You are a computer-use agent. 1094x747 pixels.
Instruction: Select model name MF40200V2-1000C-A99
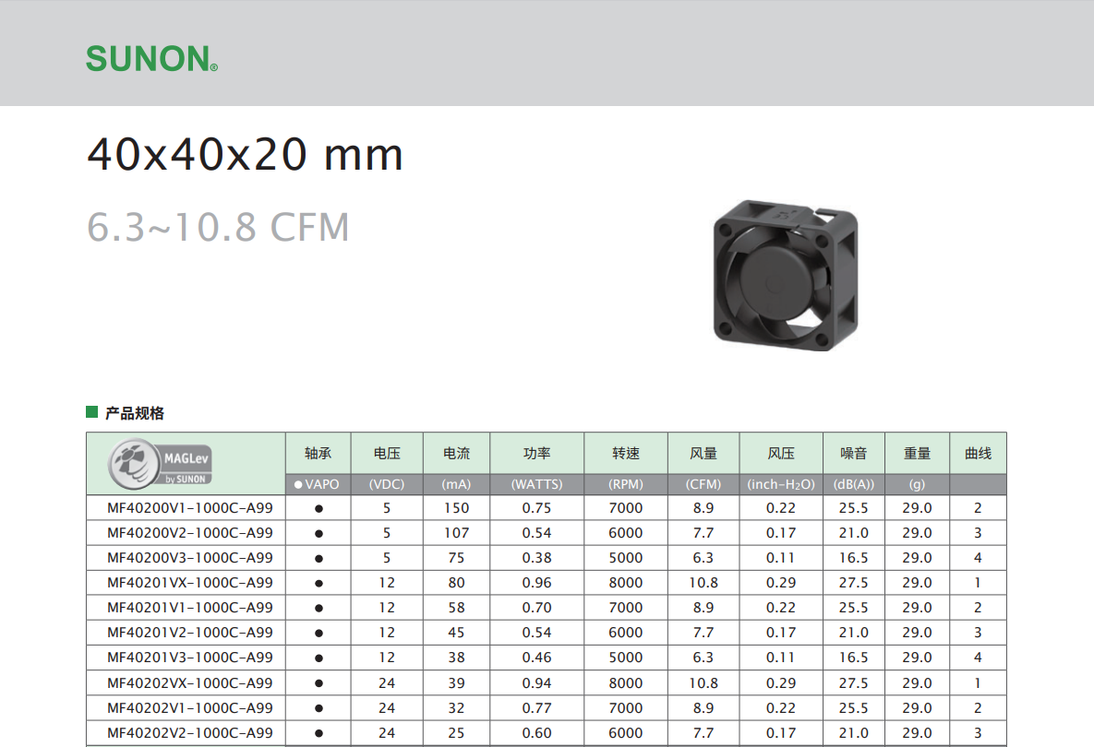(x=190, y=533)
